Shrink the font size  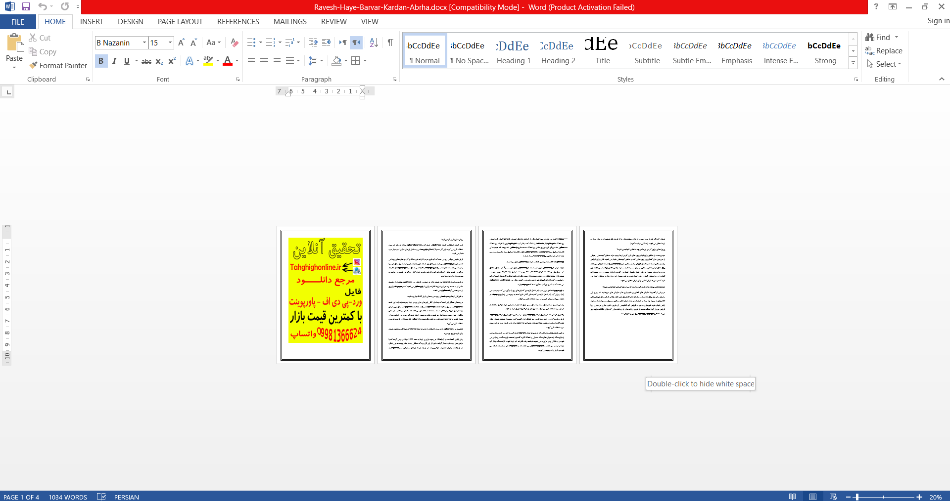[193, 42]
